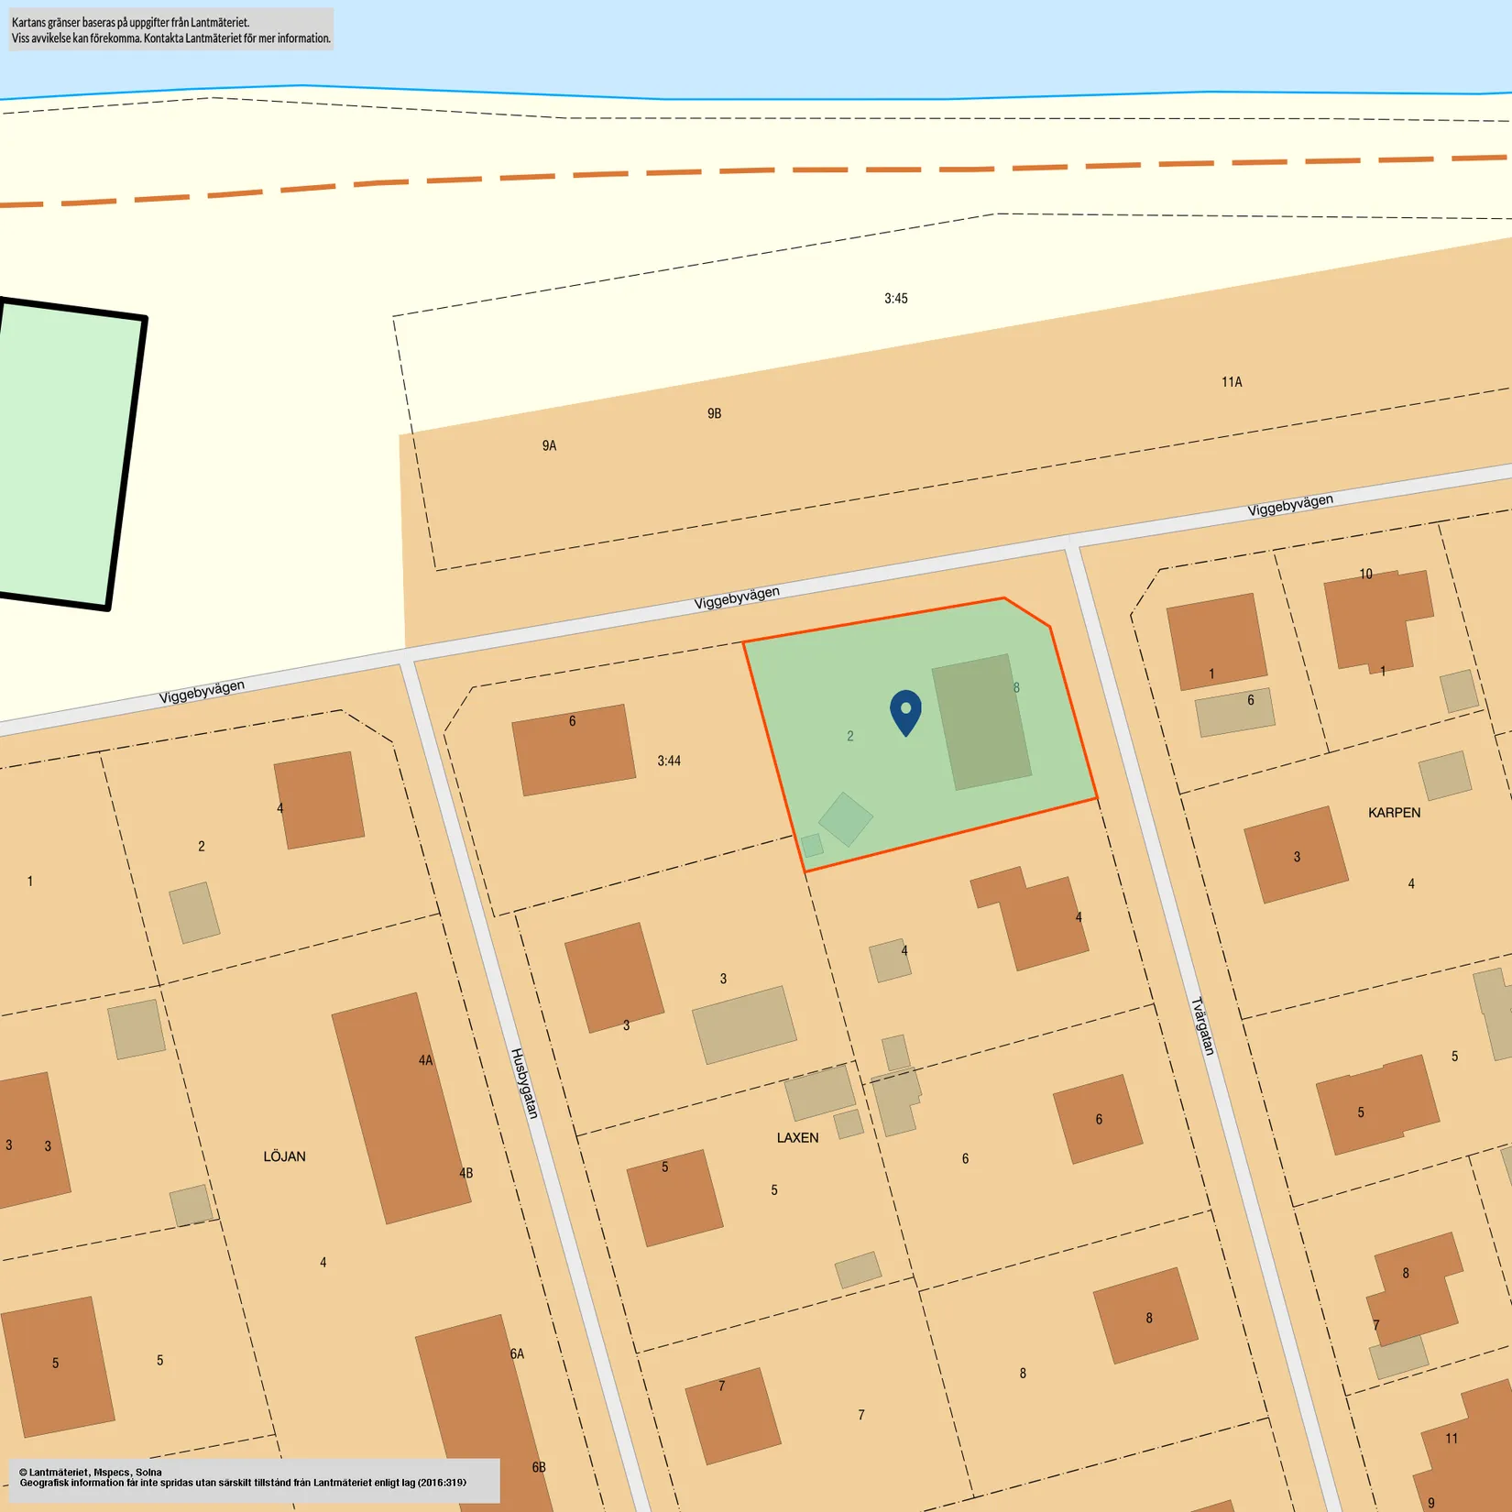Click the large building inside highlighted parcel
The width and height of the screenshot is (1512, 1512).
pyautogui.click(x=981, y=722)
